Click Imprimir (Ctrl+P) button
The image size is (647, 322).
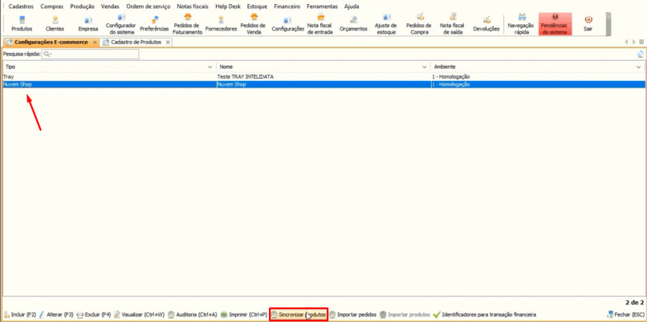(x=244, y=315)
